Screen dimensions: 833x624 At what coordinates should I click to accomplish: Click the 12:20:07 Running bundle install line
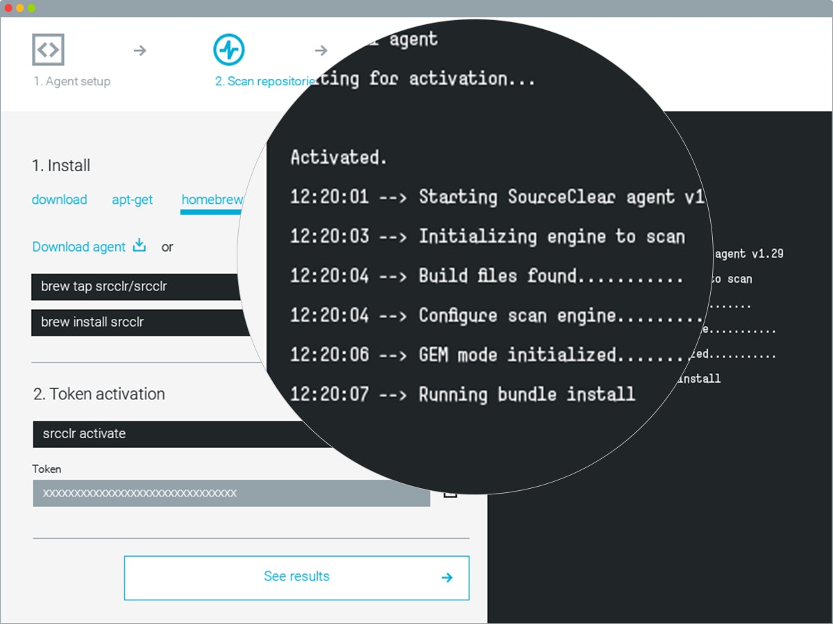[x=462, y=395]
